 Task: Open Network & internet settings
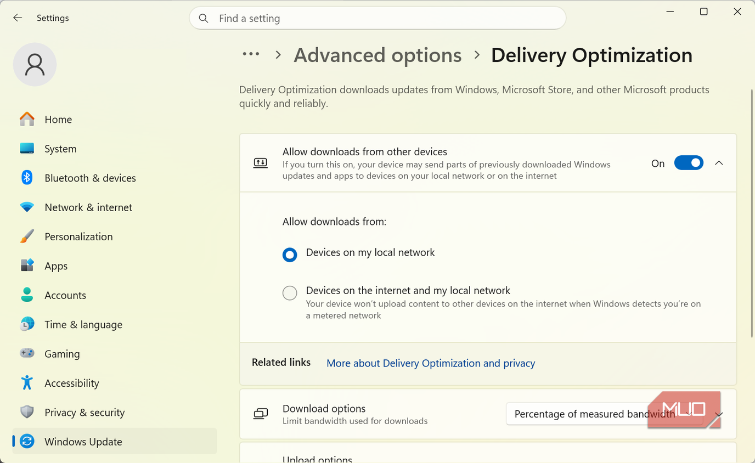(x=115, y=207)
